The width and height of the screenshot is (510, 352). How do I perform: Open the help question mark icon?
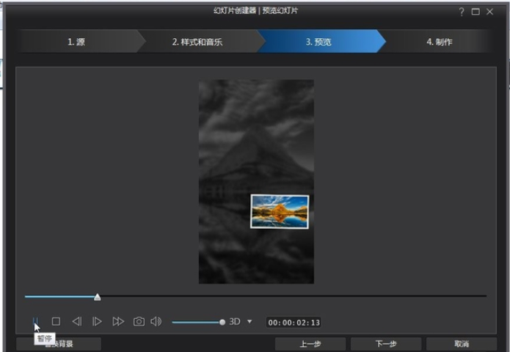462,12
